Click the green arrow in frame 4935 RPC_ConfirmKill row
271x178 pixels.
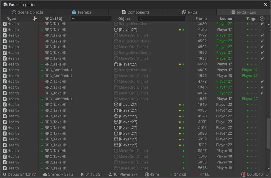42,99
